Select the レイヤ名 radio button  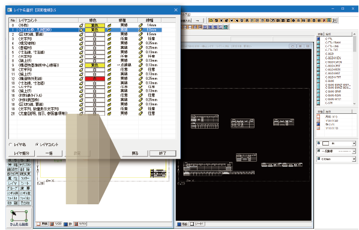(10, 144)
